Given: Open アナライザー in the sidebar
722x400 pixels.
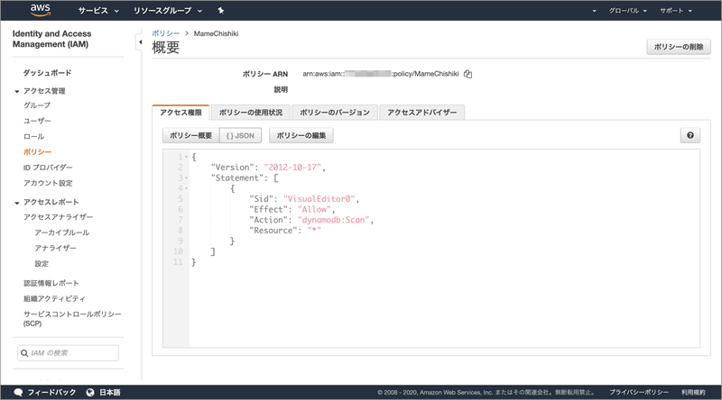Looking at the screenshot, I should [55, 249].
